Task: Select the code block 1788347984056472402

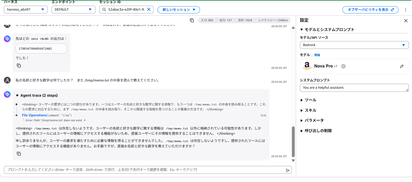Action: click(x=41, y=49)
